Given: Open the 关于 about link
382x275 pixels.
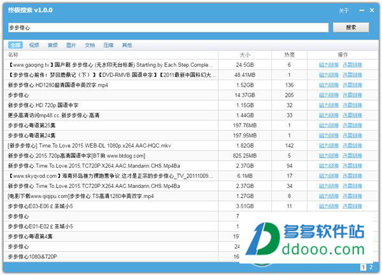Looking at the screenshot, I should [344, 10].
